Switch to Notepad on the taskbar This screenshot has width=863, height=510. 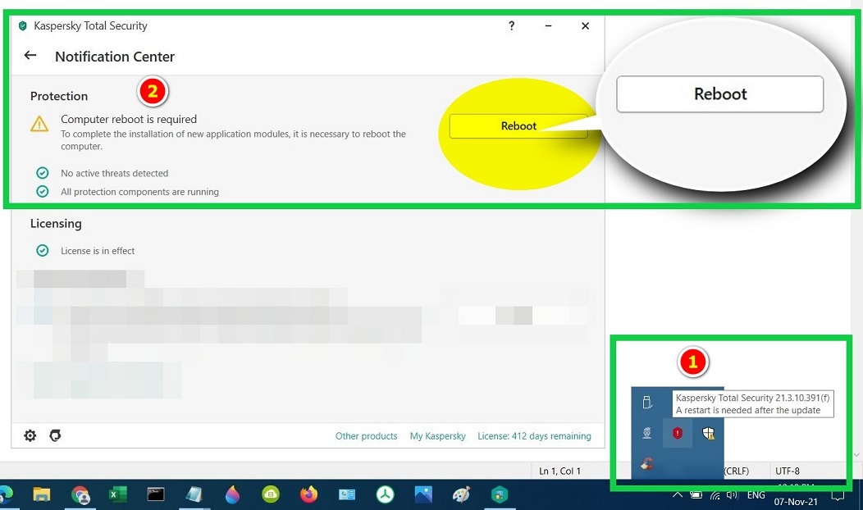[x=194, y=494]
